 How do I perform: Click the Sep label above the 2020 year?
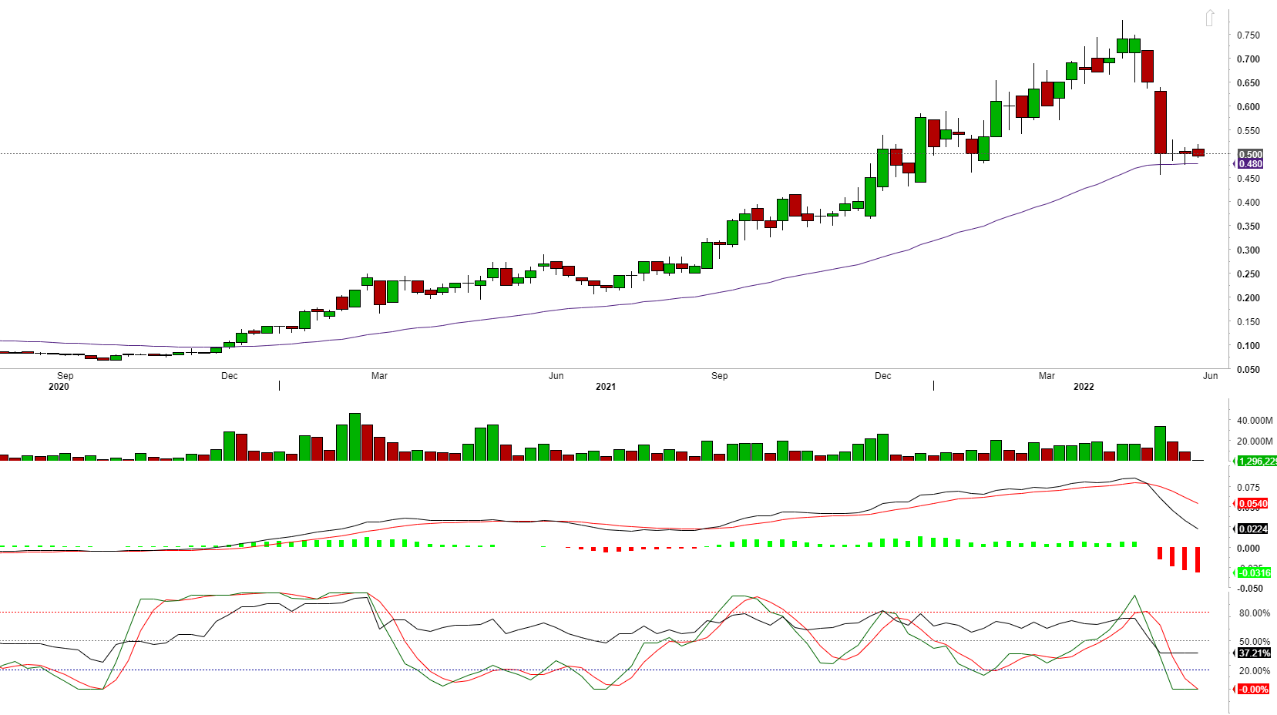pyautogui.click(x=66, y=376)
